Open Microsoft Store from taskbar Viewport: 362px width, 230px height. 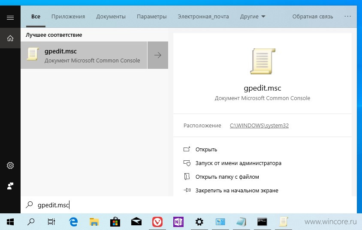tap(115, 222)
